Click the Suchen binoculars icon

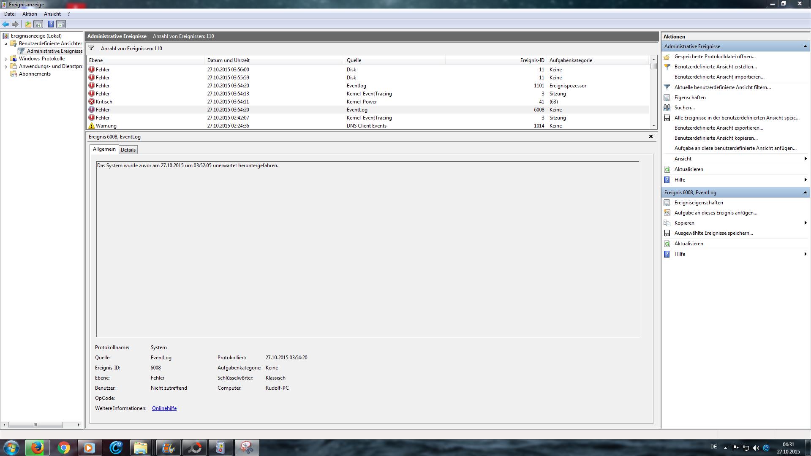point(667,108)
